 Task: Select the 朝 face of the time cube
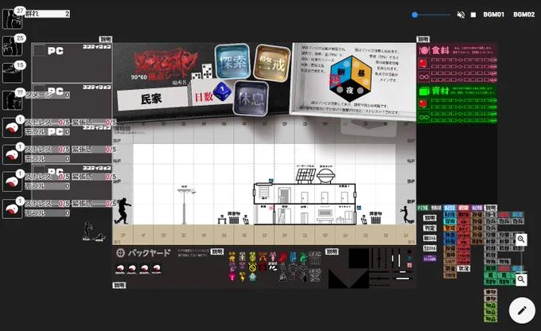pos(341,71)
